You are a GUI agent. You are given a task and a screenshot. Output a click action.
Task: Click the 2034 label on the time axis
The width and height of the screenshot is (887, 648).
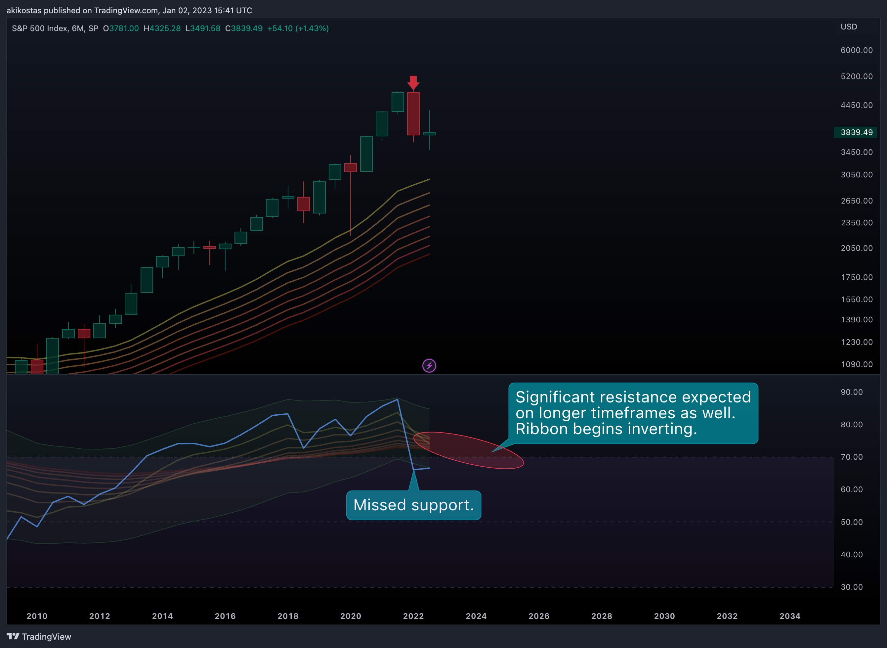[x=790, y=616]
